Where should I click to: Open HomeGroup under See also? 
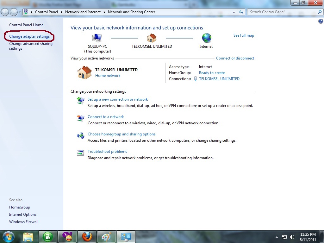coord(19,207)
